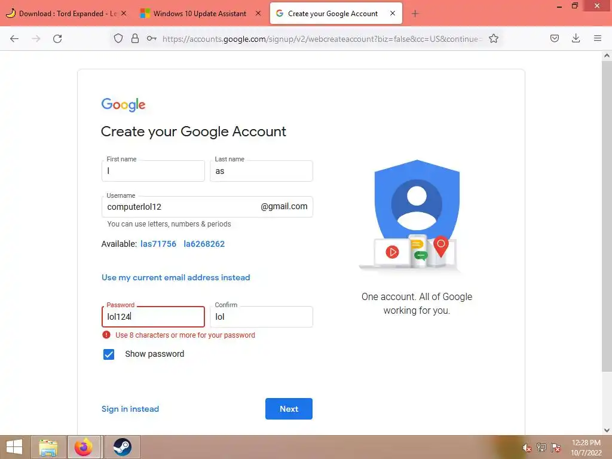612x459 pixels.
Task: Reload the current page
Action: click(57, 39)
